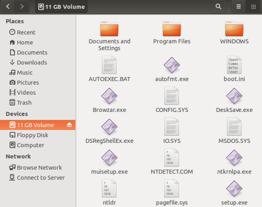Open Downloads in Places
Image resolution: width=262 pixels, height=207 pixels.
coord(28,62)
